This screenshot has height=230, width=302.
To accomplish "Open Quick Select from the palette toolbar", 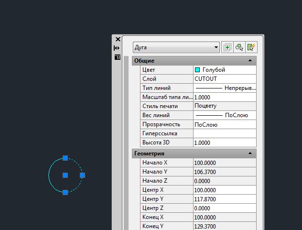I will [x=251, y=47].
